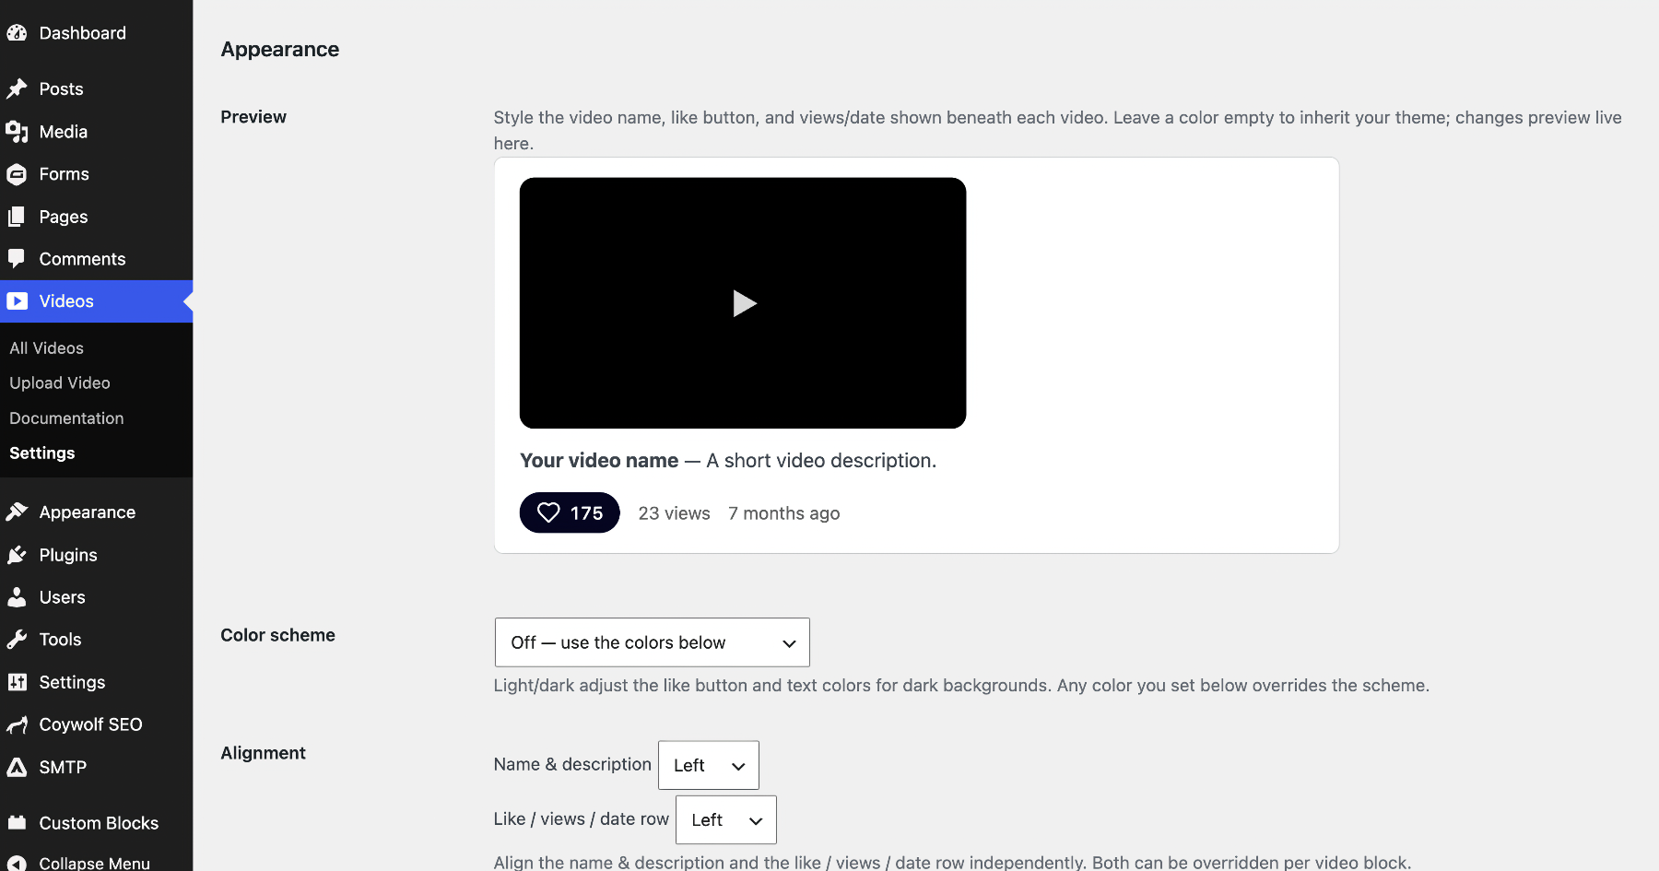The width and height of the screenshot is (1659, 871).
Task: Click the Settings sliders icon in sidebar
Action: (17, 682)
